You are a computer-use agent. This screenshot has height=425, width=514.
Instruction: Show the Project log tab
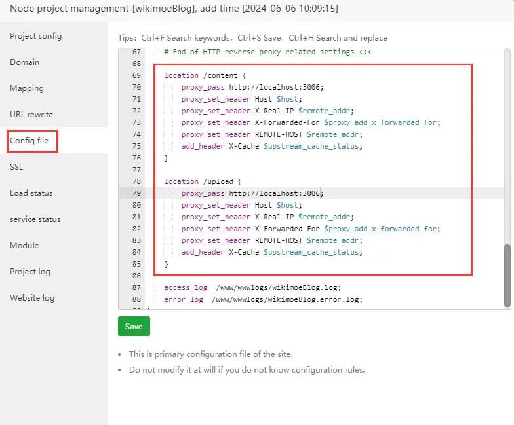(x=30, y=272)
